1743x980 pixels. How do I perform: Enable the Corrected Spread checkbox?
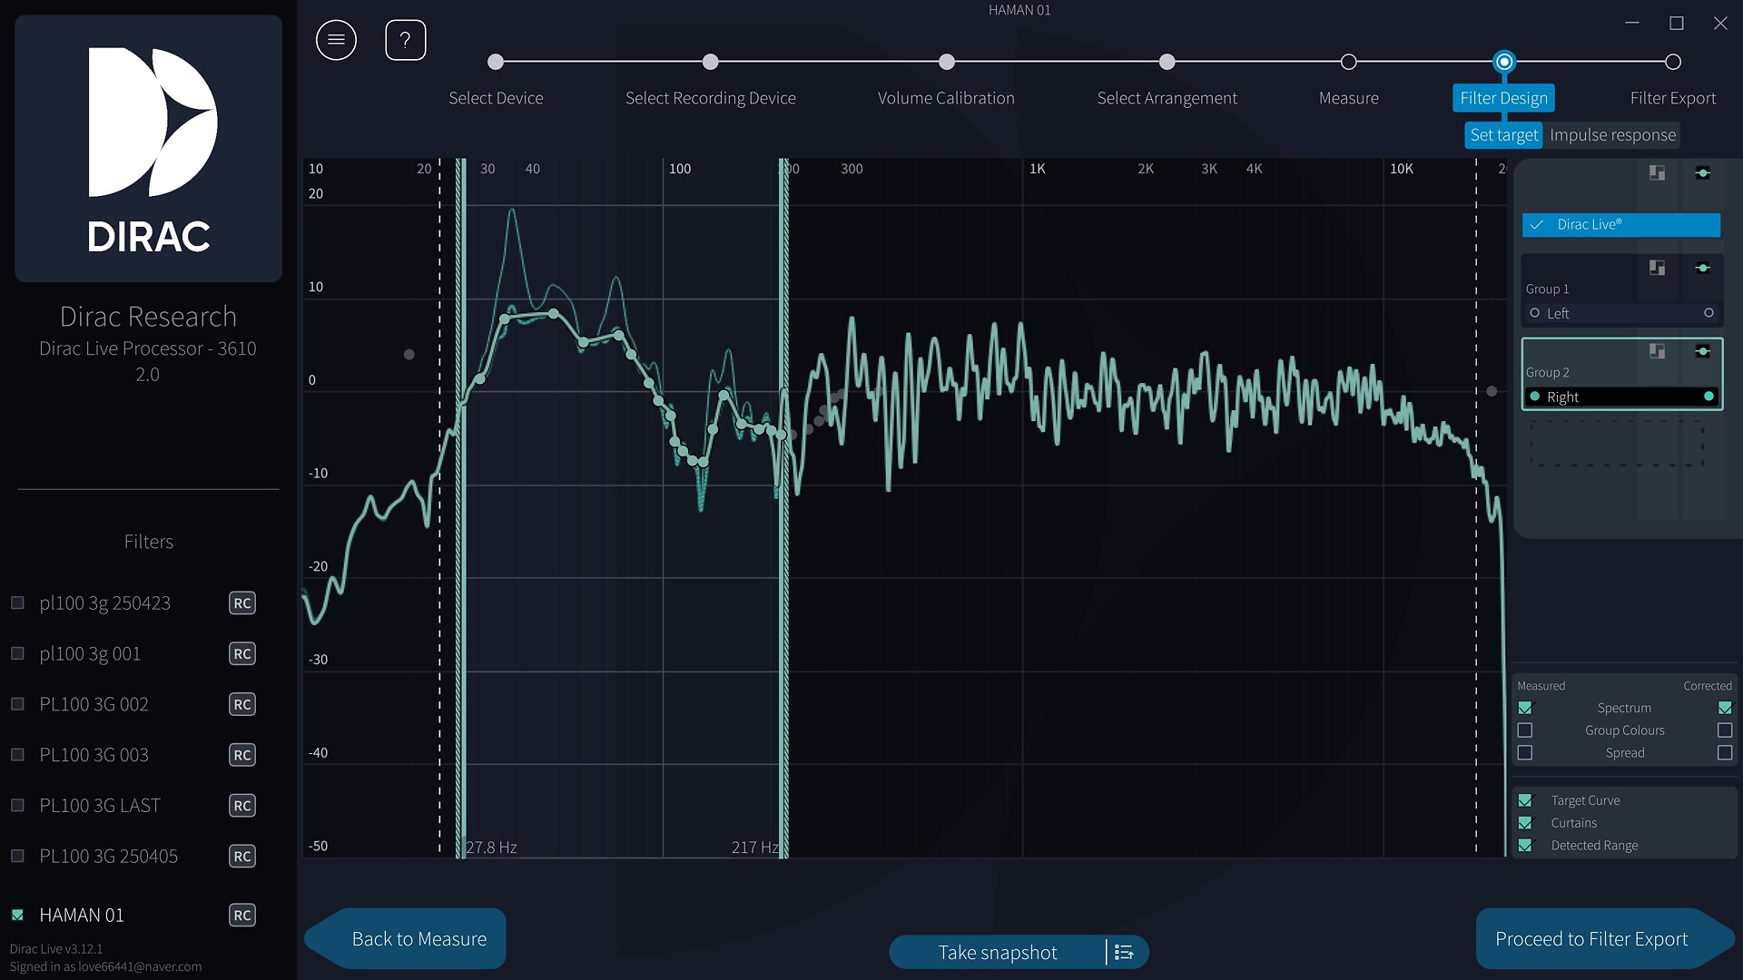[1725, 753]
